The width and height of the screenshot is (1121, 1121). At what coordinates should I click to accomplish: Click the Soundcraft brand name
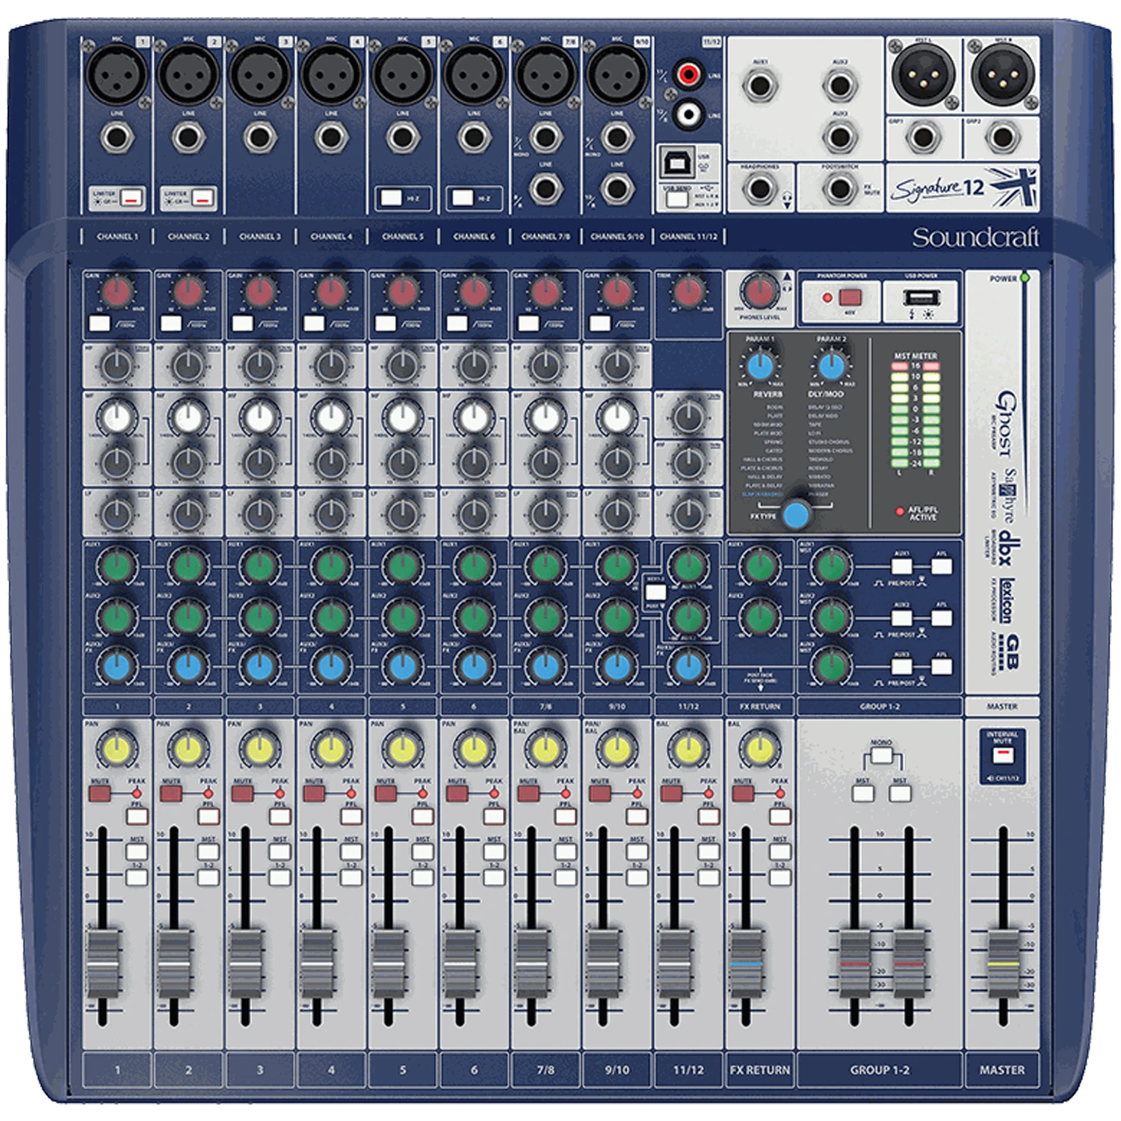(x=975, y=238)
